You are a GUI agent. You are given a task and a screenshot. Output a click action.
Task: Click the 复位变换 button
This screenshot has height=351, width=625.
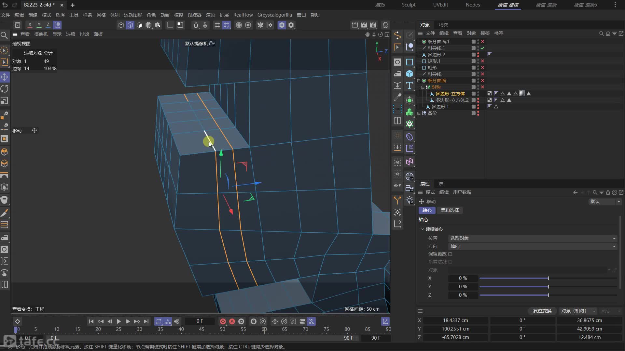point(542,311)
